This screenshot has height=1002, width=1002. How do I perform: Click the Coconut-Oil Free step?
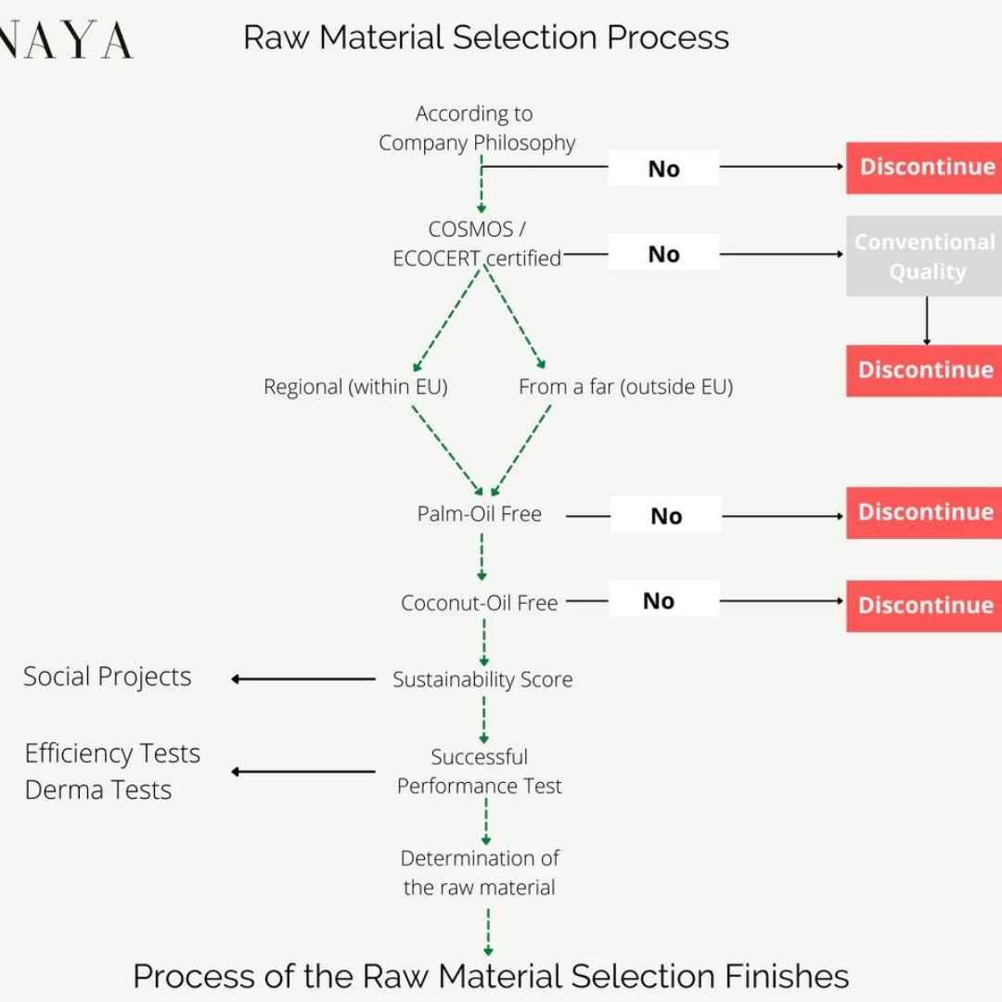479,603
